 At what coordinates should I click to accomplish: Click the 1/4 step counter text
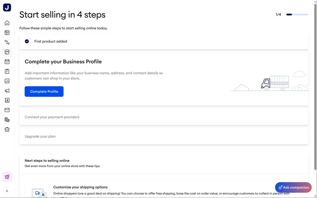(278, 15)
